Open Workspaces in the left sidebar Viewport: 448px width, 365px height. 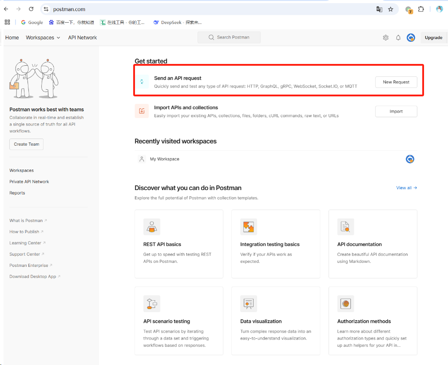point(21,171)
